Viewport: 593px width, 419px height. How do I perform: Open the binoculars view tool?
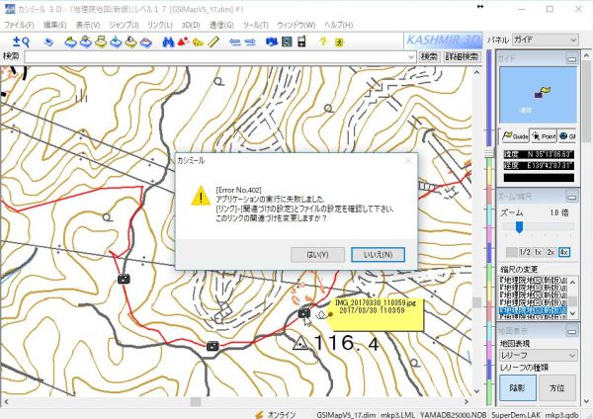[168, 42]
